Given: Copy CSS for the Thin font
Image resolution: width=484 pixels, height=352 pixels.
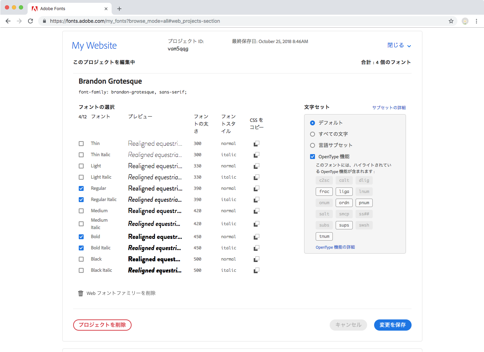Looking at the screenshot, I should coord(257,144).
